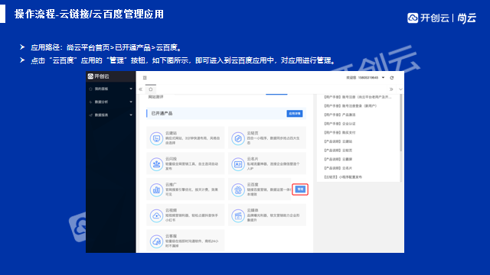
Task: Click the 我的面板 home icon in sidebar
Action: point(90,89)
